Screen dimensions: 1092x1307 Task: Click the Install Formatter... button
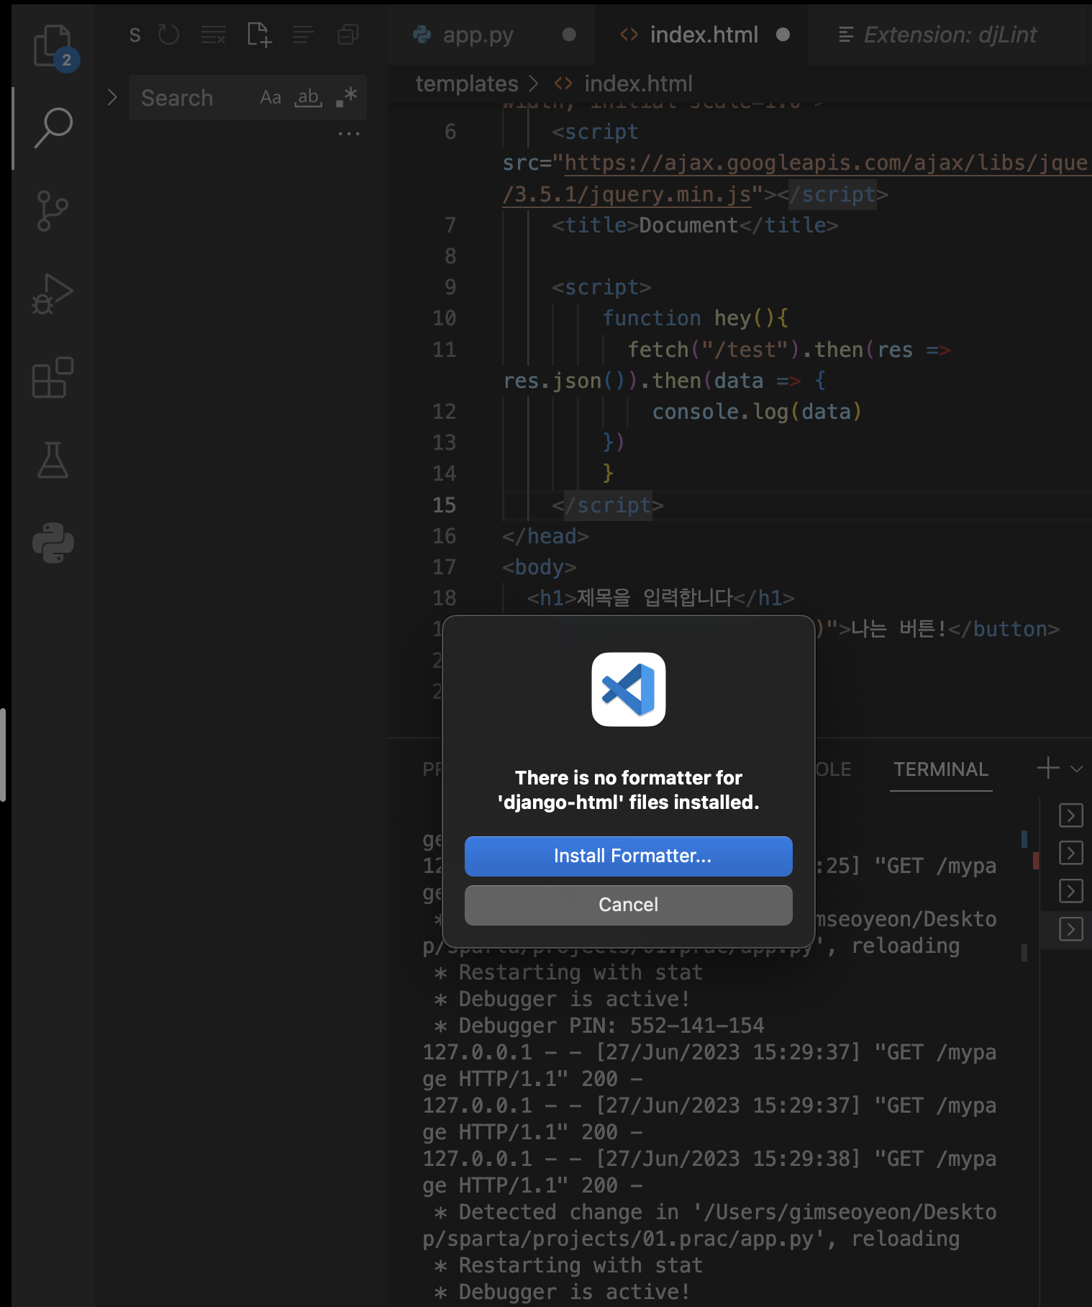click(629, 856)
